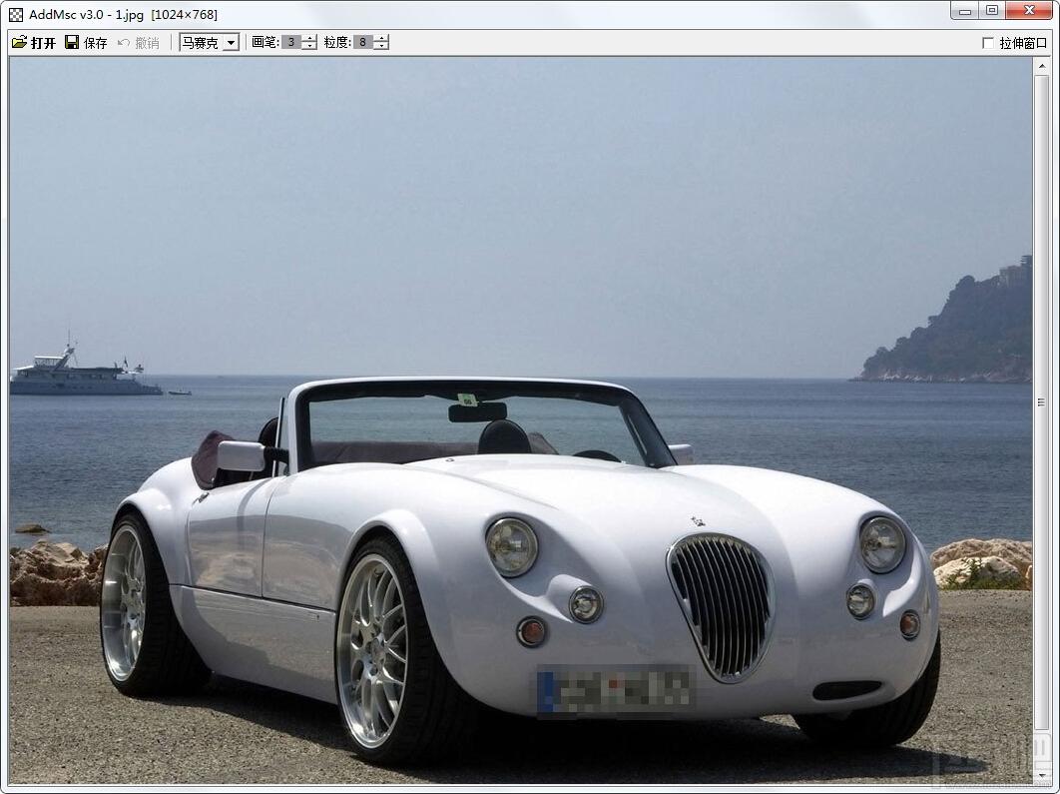Decrease the 粒度 granularity with down arrow
Image resolution: width=1060 pixels, height=794 pixels.
point(381,46)
